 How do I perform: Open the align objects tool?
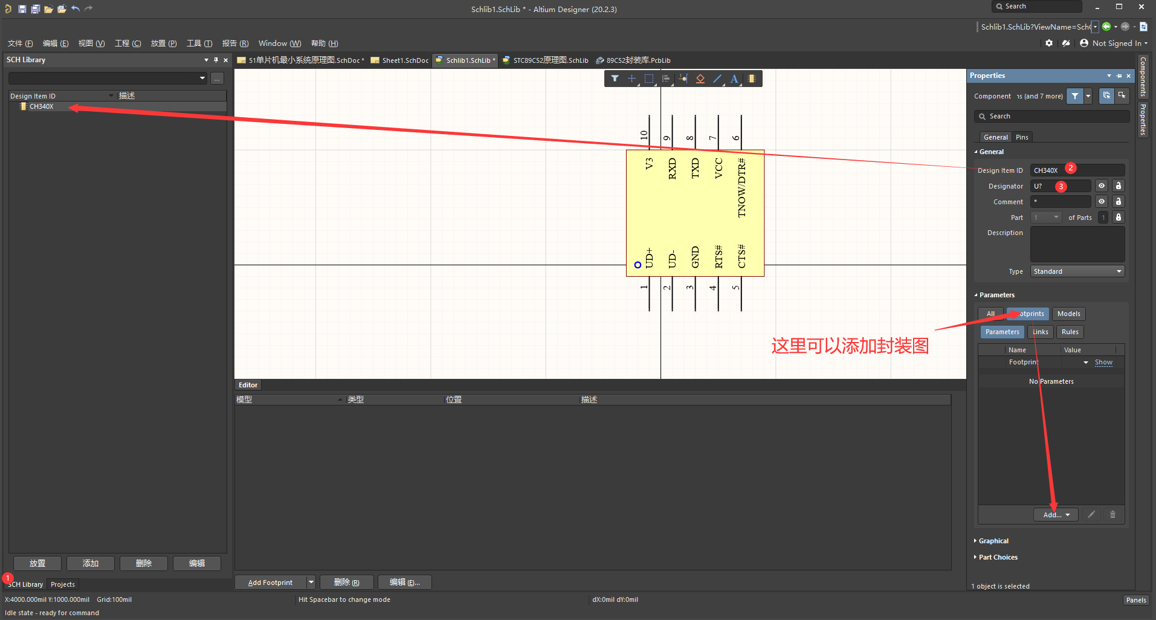pyautogui.click(x=666, y=79)
